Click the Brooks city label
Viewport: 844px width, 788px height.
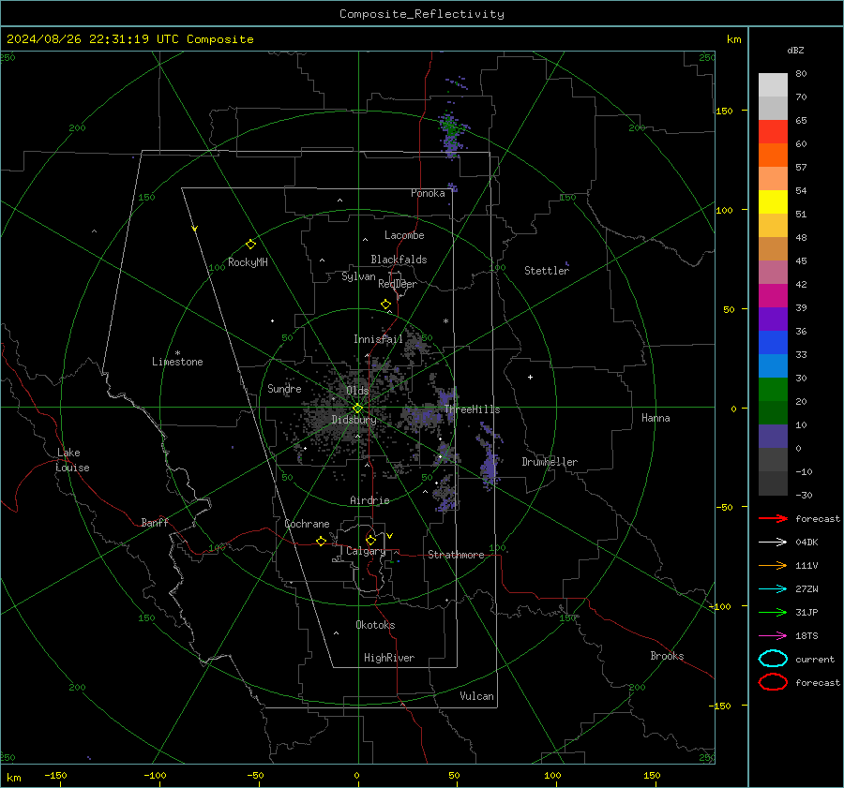click(667, 656)
